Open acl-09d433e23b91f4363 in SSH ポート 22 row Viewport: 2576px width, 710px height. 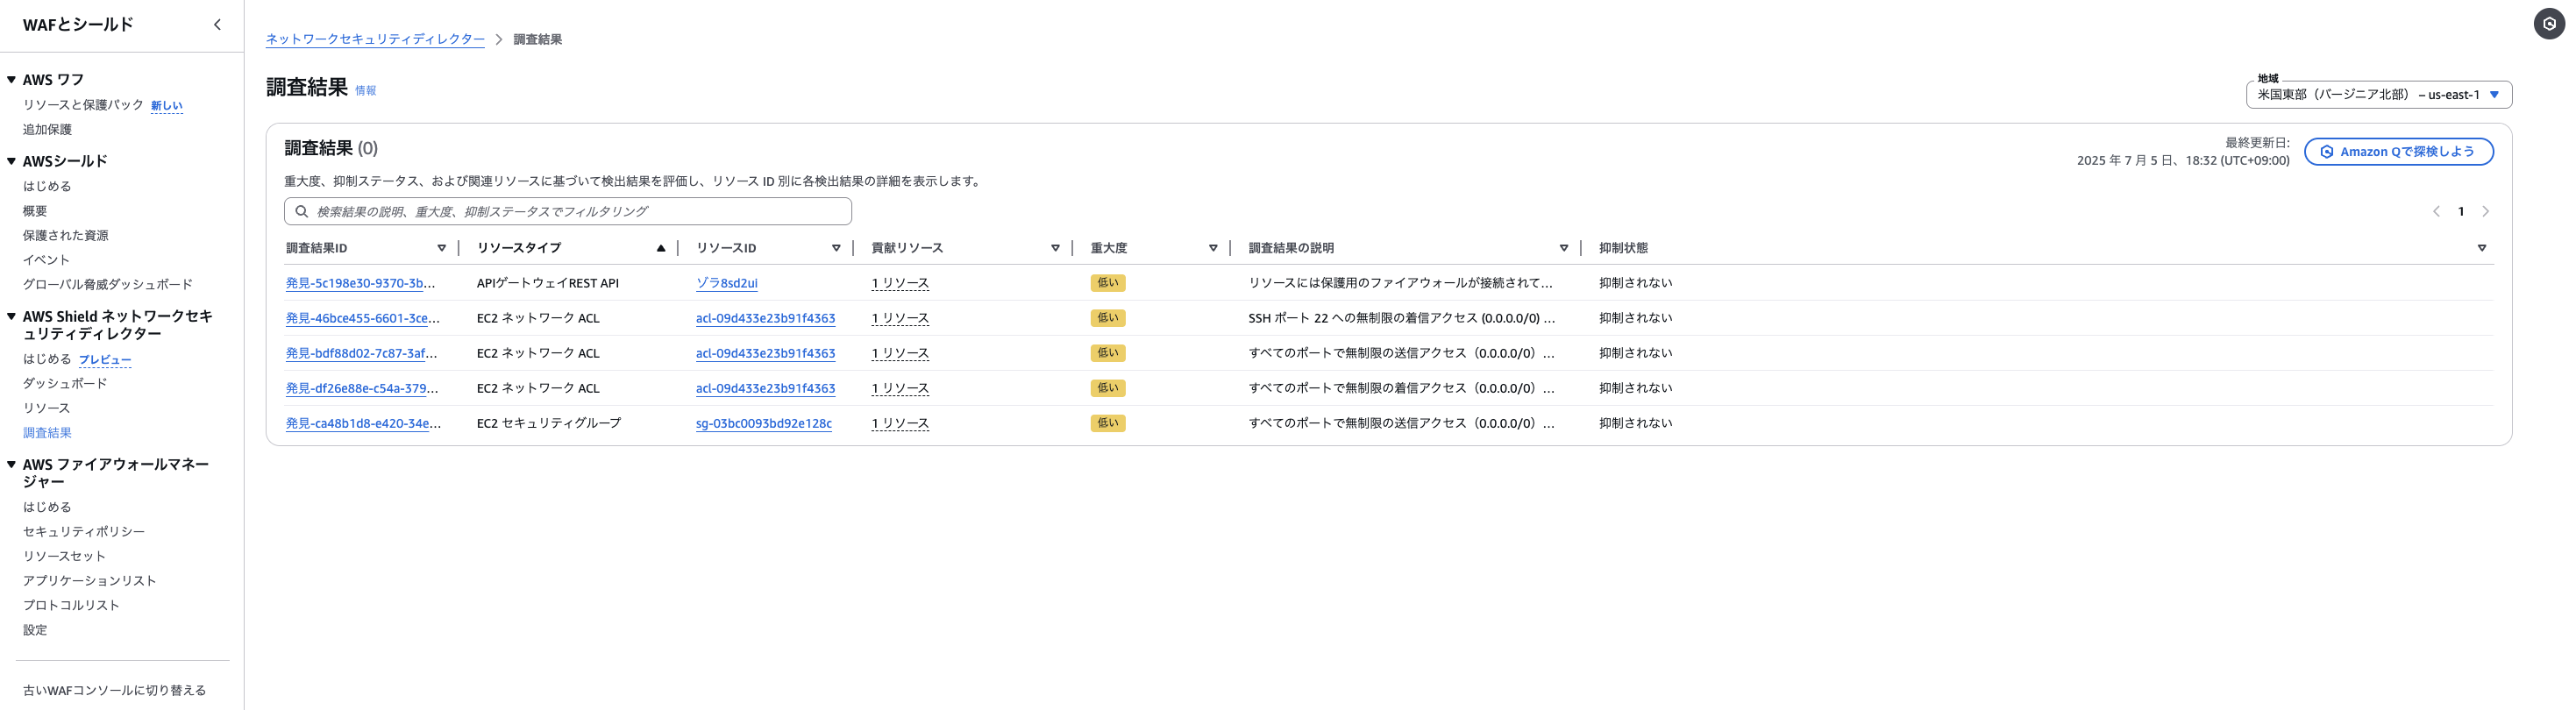[765, 318]
